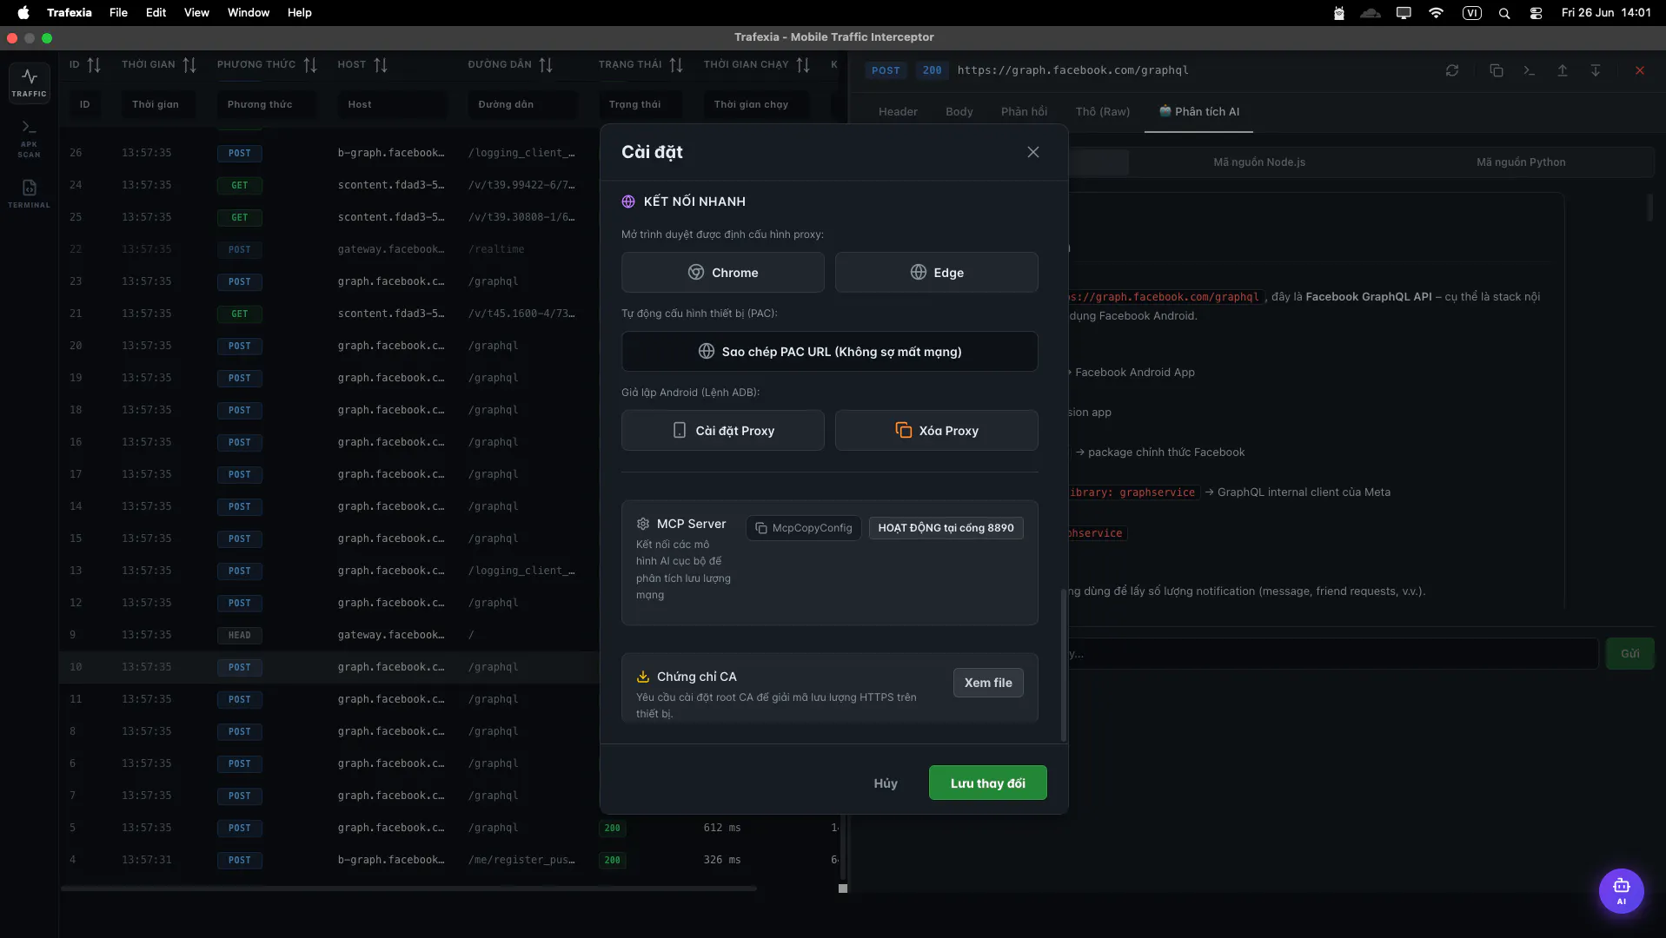
Task: Focus the ID filter field
Action: (x=85, y=105)
